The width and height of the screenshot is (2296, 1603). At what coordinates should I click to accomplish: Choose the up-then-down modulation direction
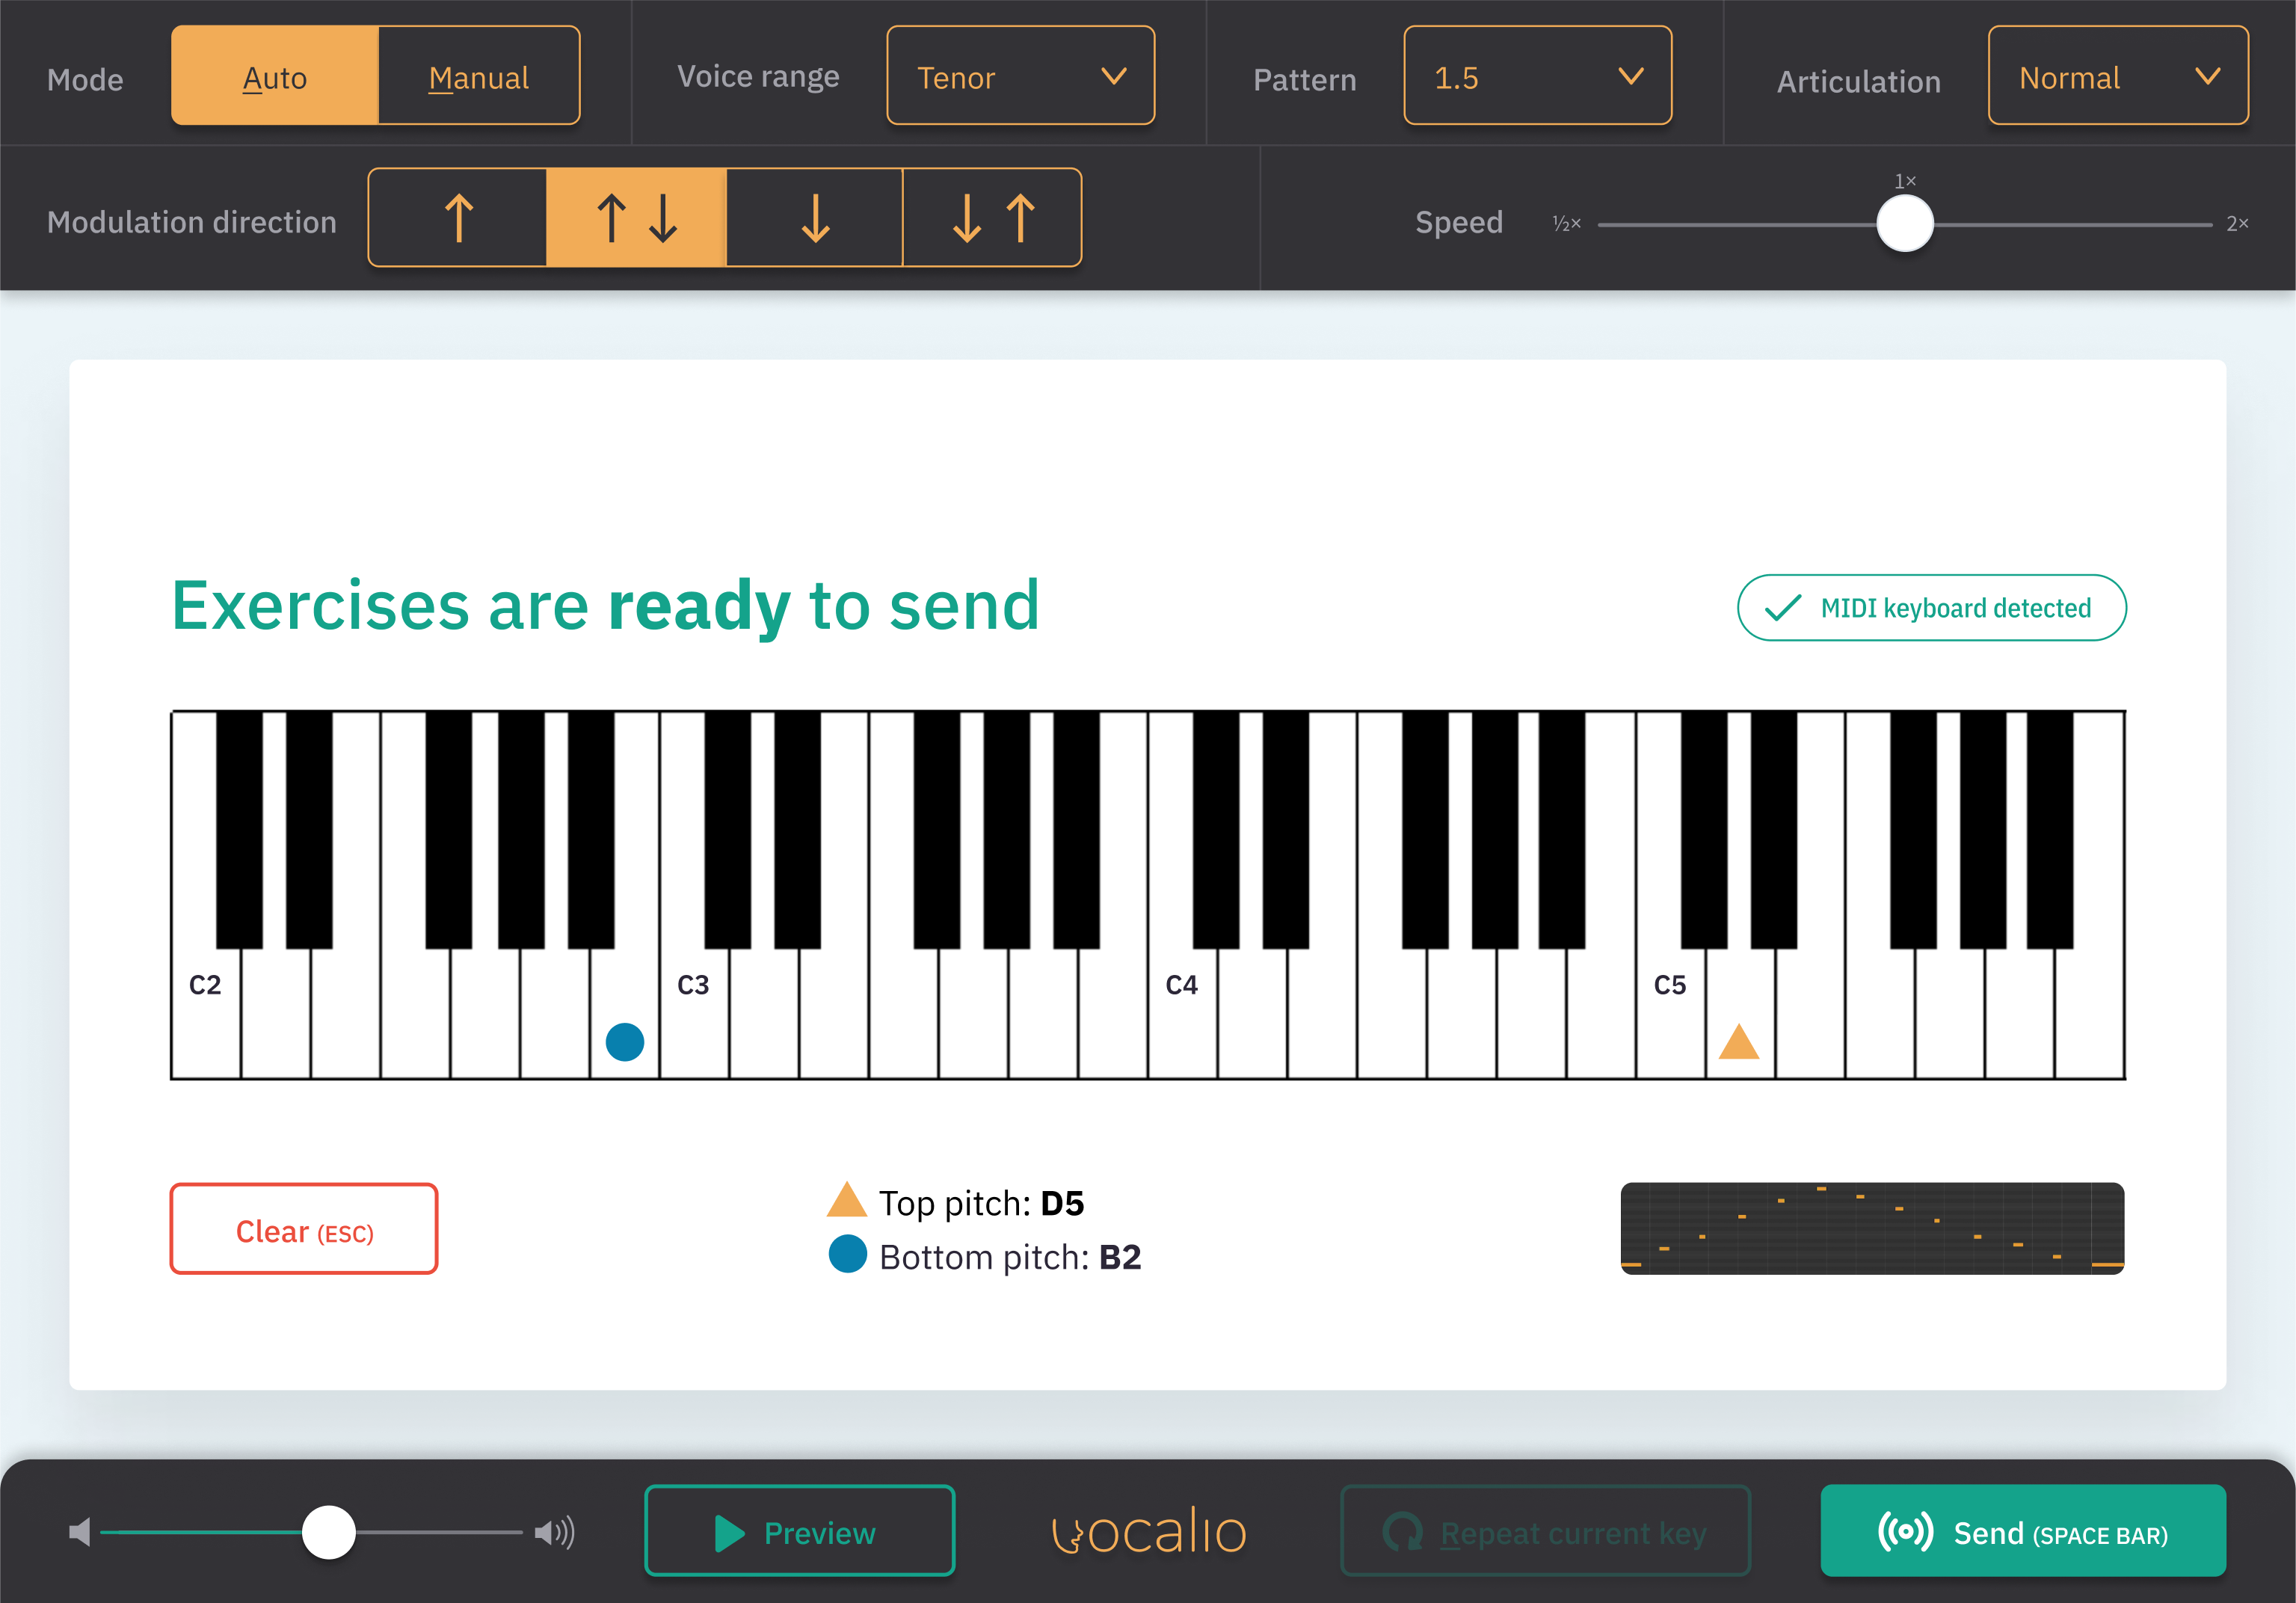tap(636, 218)
